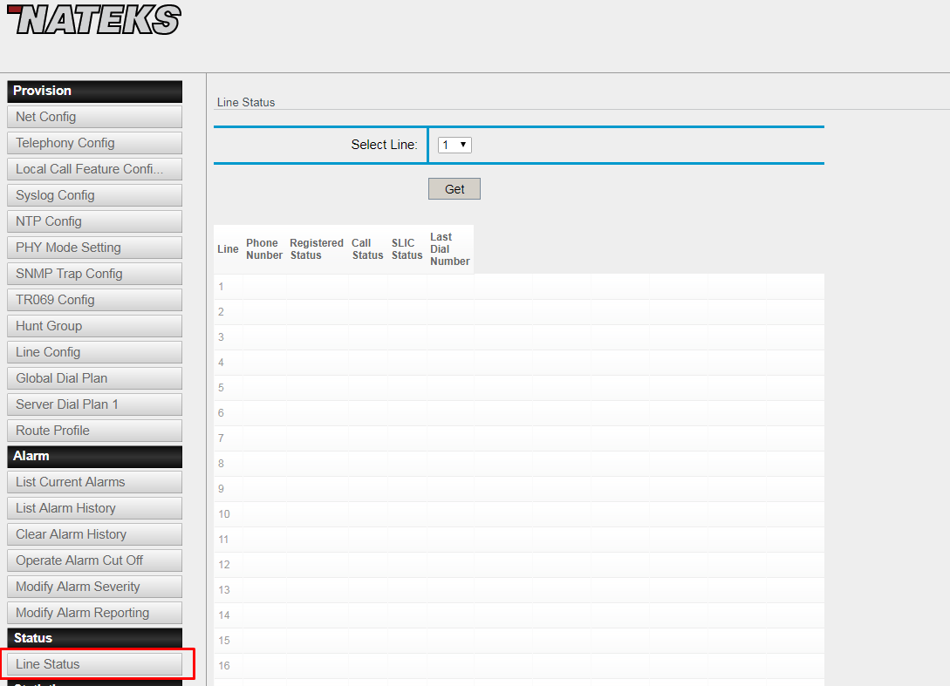Click line 10 link in table

click(224, 514)
